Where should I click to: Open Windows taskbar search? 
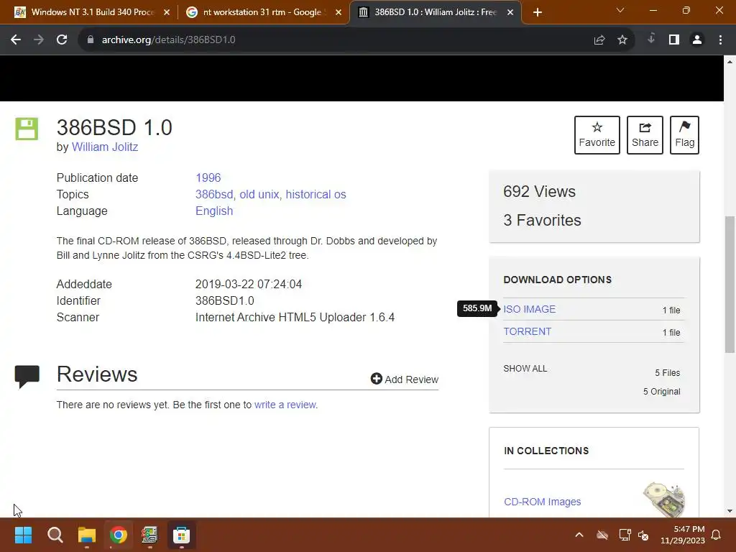pyautogui.click(x=55, y=535)
